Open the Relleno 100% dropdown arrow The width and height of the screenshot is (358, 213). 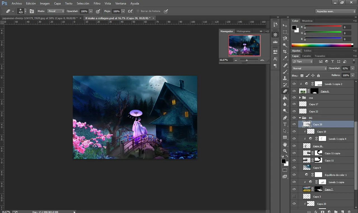(352, 75)
